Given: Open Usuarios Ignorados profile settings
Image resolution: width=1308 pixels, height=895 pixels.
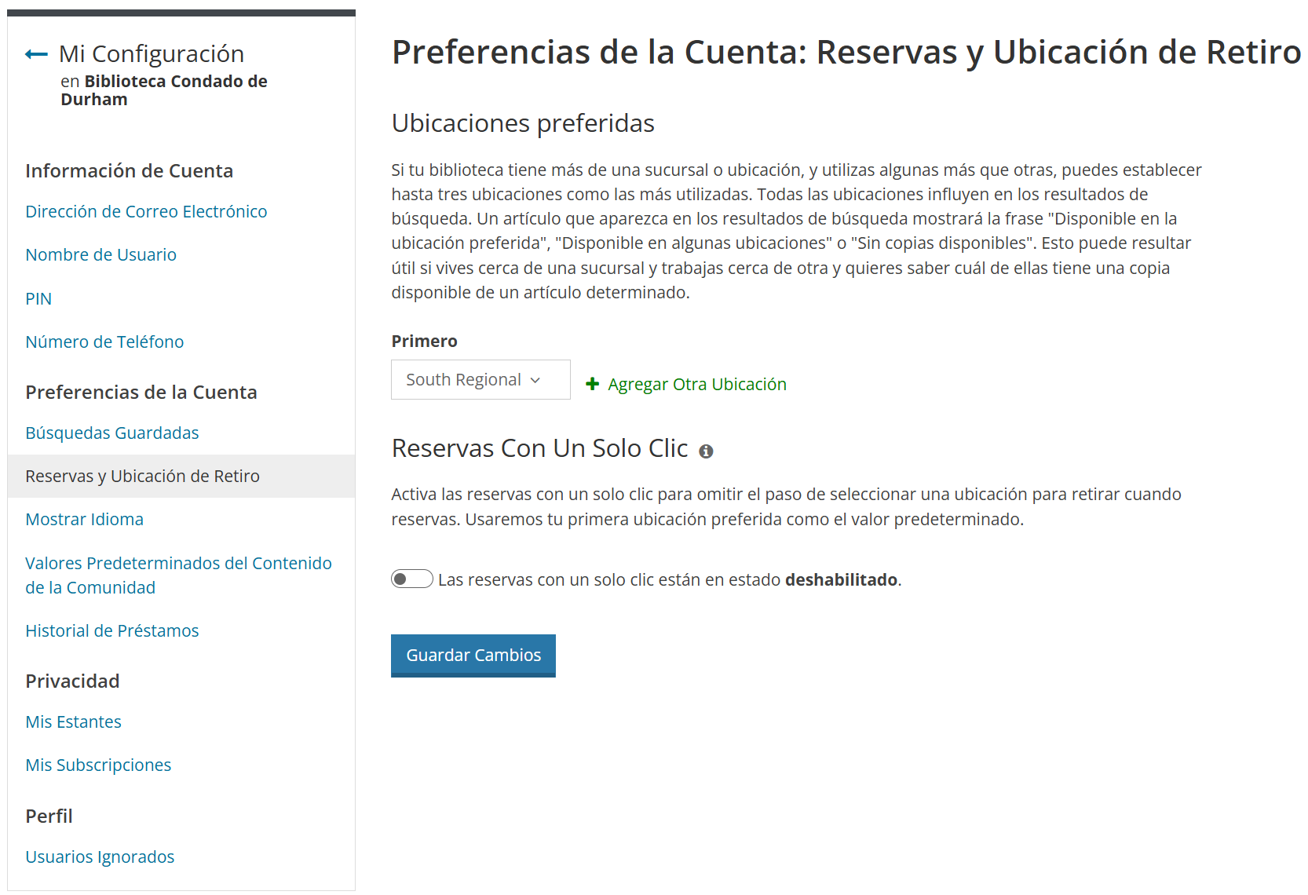Looking at the screenshot, I should 100,857.
